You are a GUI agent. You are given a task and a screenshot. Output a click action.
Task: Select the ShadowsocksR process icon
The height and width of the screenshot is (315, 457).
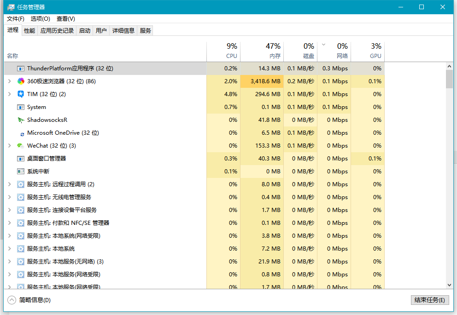[21, 120]
